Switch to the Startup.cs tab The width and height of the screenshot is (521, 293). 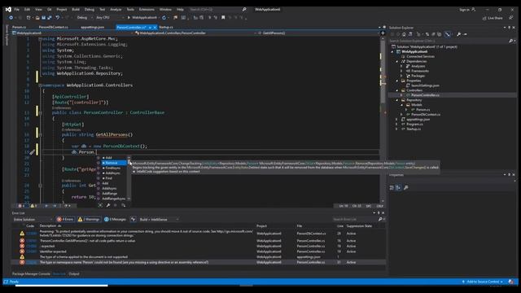coord(166,27)
